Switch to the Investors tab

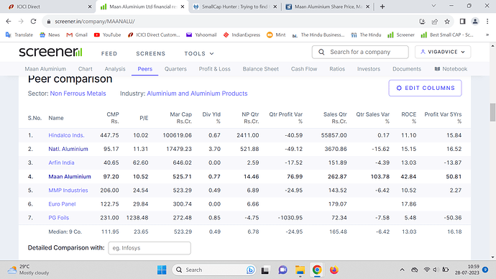369,69
